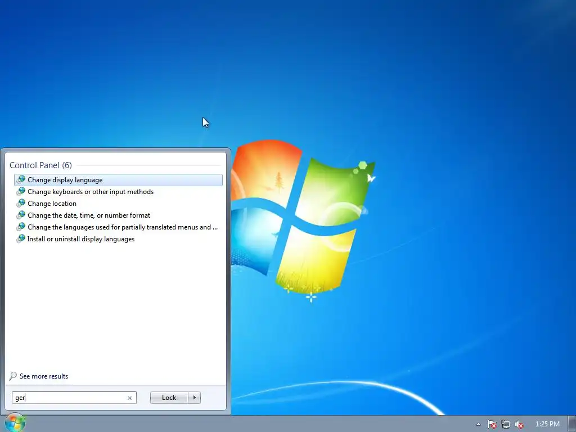Click the Lock button
The height and width of the screenshot is (432, 576).
click(x=169, y=398)
